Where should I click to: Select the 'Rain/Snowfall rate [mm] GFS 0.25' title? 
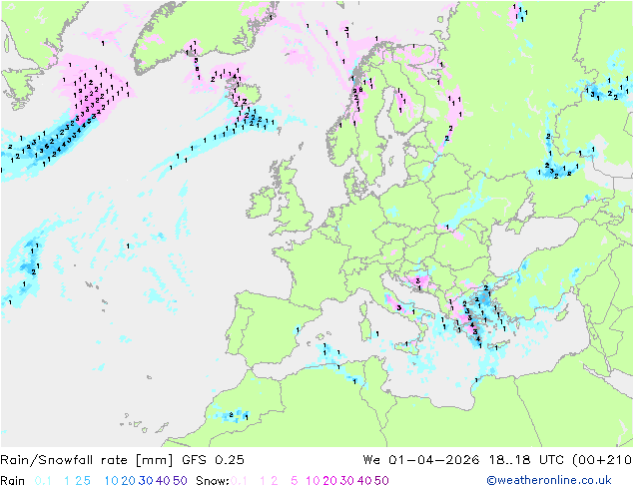point(123,460)
